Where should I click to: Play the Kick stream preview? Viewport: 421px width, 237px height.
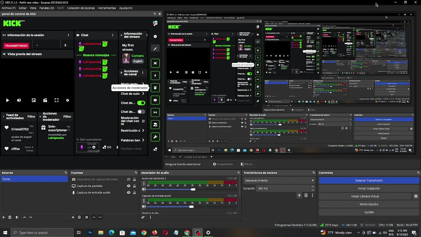click(8, 100)
